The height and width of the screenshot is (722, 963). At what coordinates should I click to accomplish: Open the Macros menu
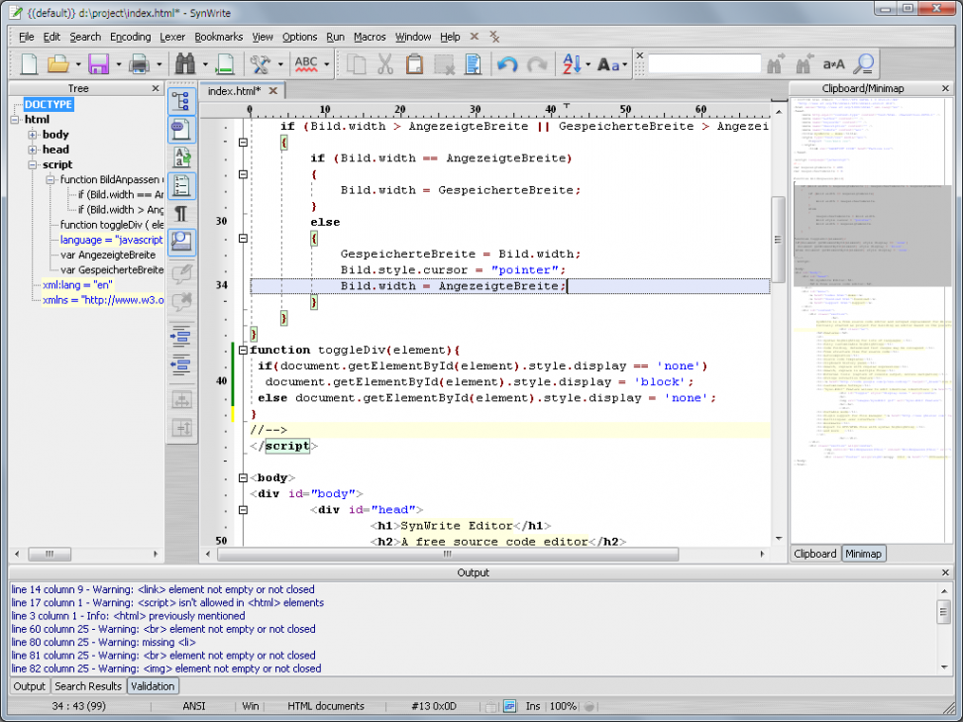[x=369, y=37]
